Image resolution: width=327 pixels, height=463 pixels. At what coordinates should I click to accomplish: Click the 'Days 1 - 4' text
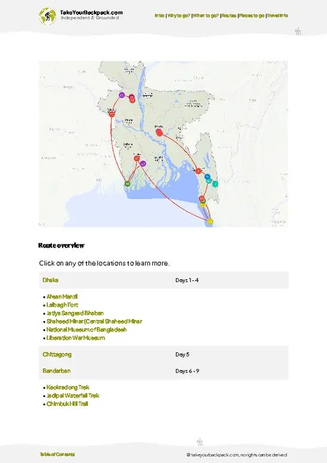(x=187, y=280)
